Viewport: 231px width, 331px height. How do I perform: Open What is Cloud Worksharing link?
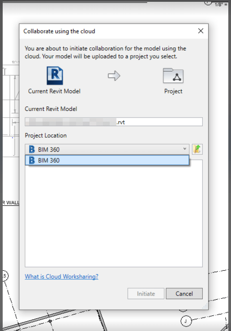61,276
